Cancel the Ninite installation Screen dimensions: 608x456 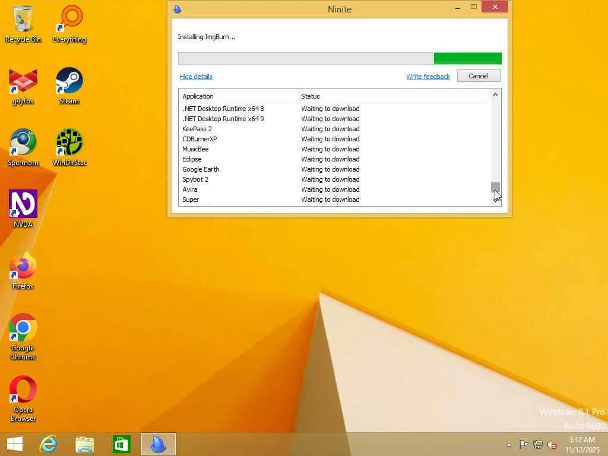coord(479,76)
